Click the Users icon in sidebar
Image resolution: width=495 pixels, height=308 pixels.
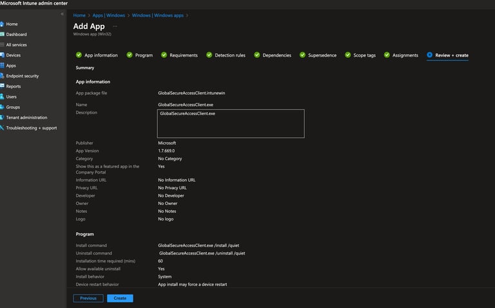click(x=2, y=96)
